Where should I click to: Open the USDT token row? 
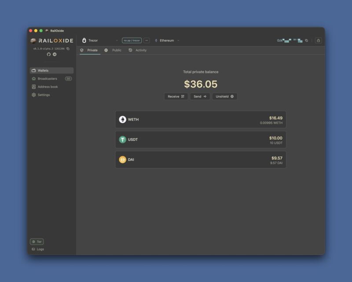[x=201, y=139]
